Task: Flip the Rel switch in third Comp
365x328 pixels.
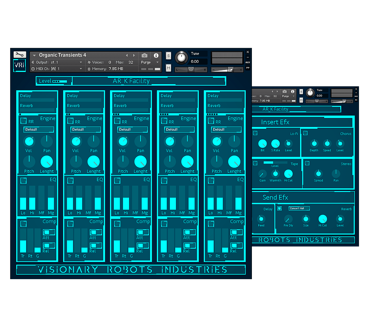Action: click(x=143, y=245)
